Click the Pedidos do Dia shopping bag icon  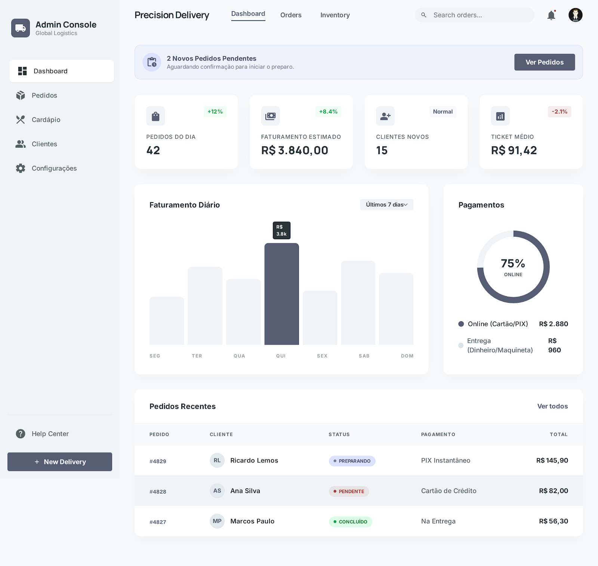coord(155,116)
